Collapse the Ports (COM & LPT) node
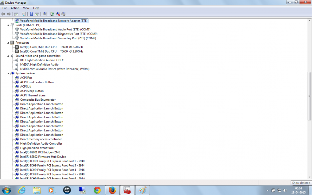Screen dimensions: 312x195 [x=8, y=25]
